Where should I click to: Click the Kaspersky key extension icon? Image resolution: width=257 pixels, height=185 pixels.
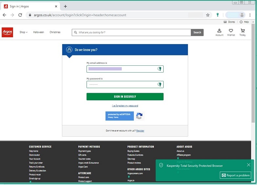click(x=218, y=15)
